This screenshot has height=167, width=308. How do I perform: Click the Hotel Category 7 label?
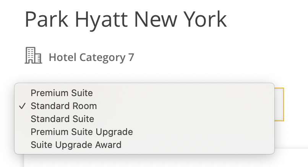91,57
